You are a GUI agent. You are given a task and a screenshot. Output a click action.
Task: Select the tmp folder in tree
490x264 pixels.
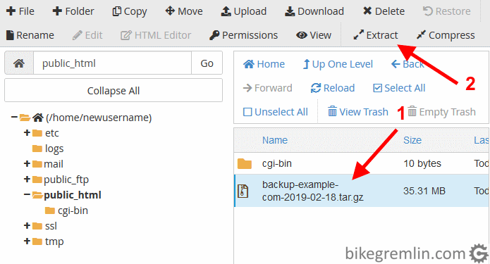pyautogui.click(x=54, y=241)
